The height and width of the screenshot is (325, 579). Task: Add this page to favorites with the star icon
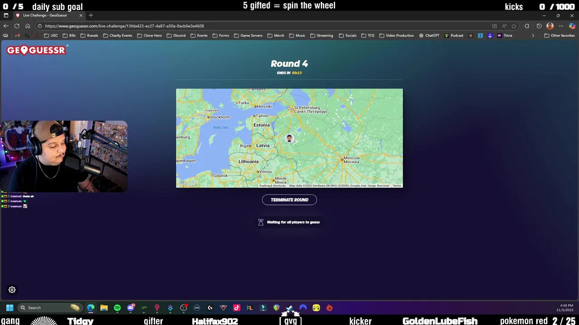point(514,26)
